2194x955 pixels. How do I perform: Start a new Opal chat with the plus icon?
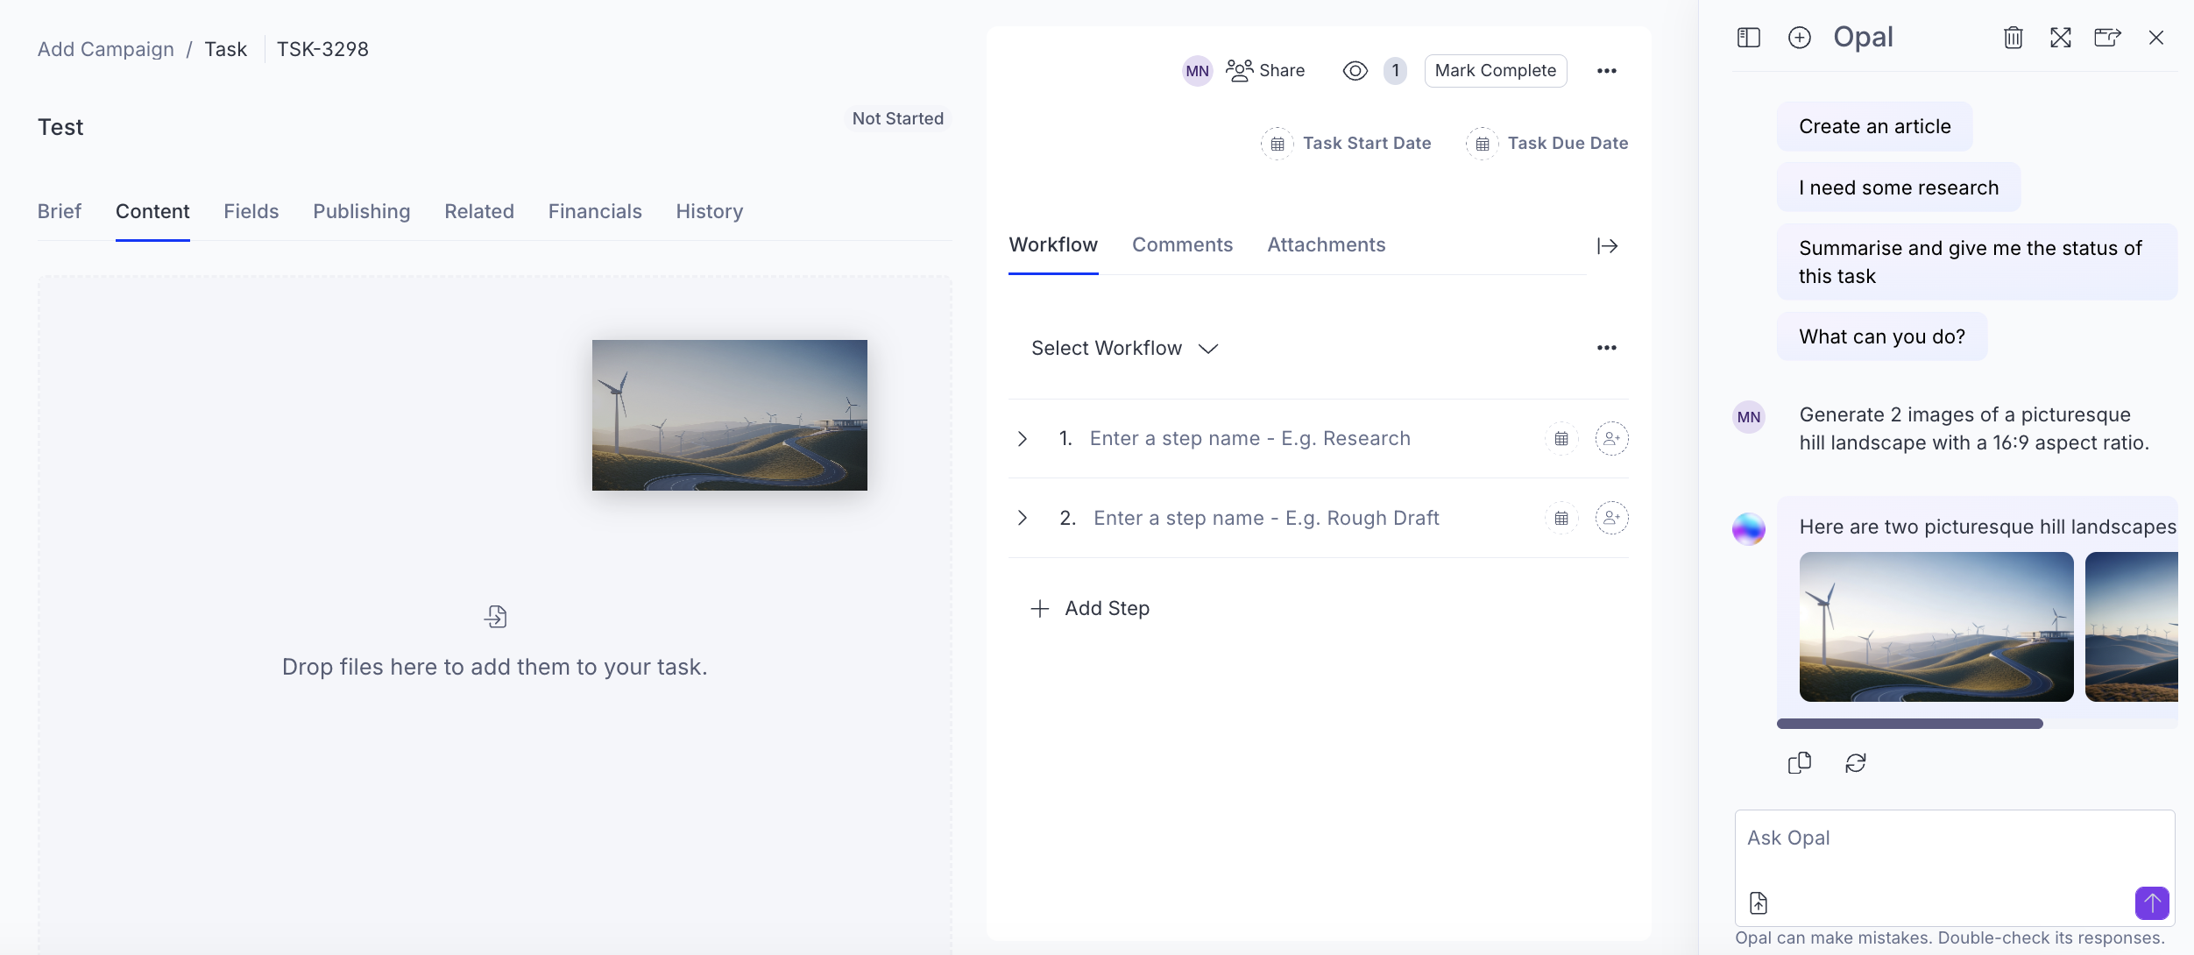point(1799,38)
